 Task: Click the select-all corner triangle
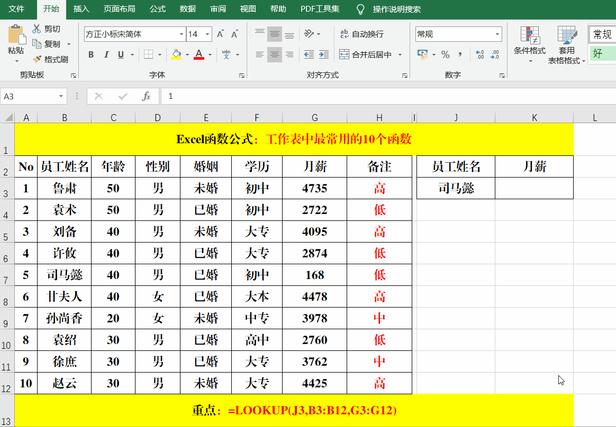pos(8,117)
